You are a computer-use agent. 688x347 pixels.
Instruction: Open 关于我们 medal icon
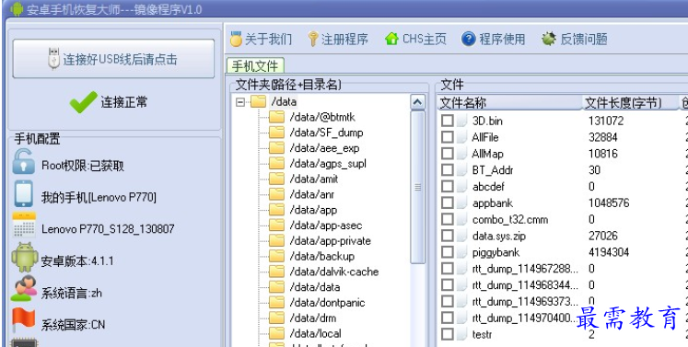tap(236, 39)
